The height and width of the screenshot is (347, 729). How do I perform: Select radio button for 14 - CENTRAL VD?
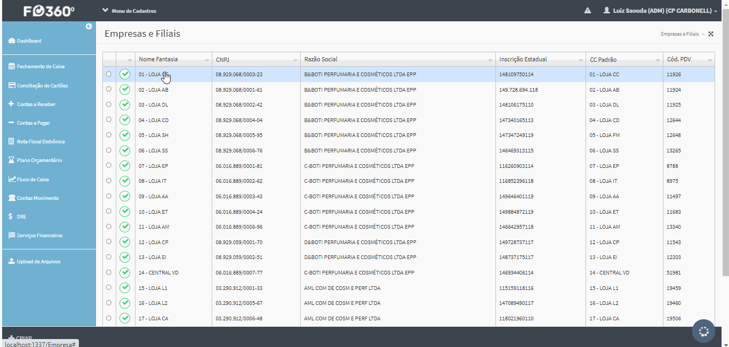click(x=109, y=272)
